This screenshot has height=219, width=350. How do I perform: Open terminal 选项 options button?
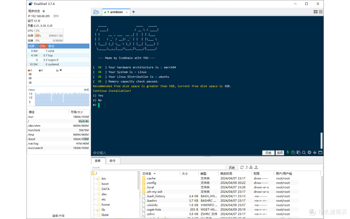280,153
